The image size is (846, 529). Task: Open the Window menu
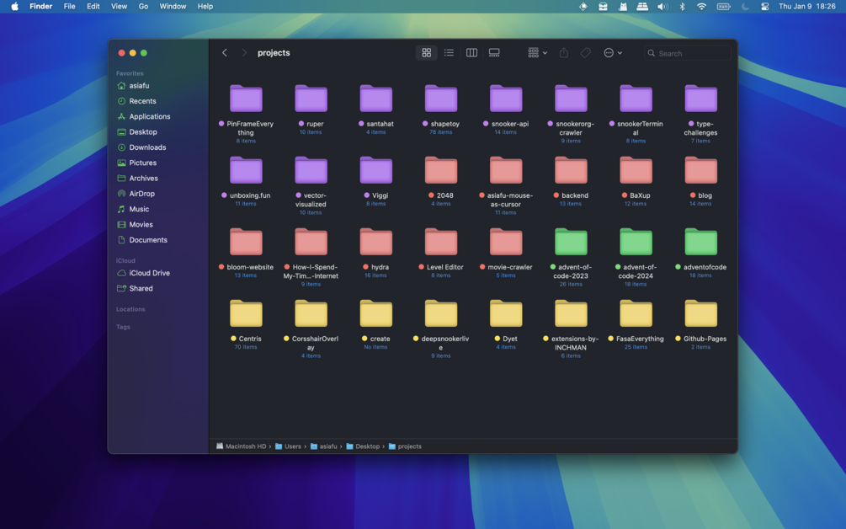[173, 7]
